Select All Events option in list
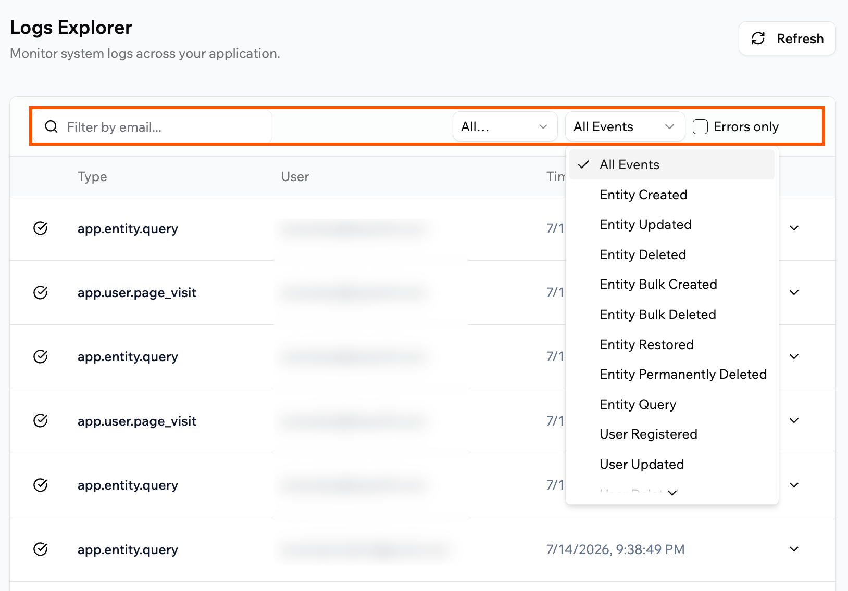Viewport: 848px width, 591px height. click(x=671, y=165)
